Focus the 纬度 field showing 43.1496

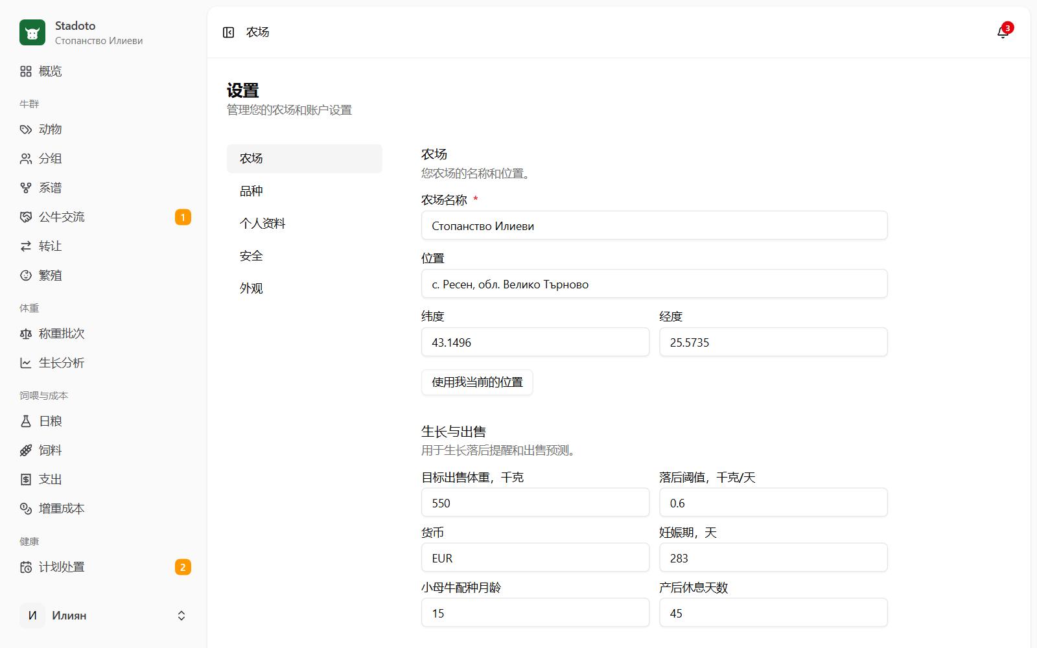(535, 342)
